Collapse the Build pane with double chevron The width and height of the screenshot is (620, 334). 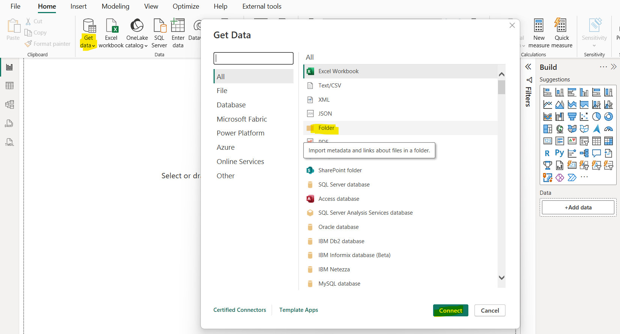614,67
